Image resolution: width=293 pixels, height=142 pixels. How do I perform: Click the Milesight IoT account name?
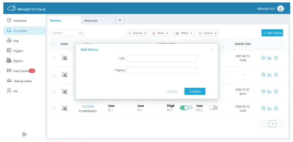[x=266, y=9]
